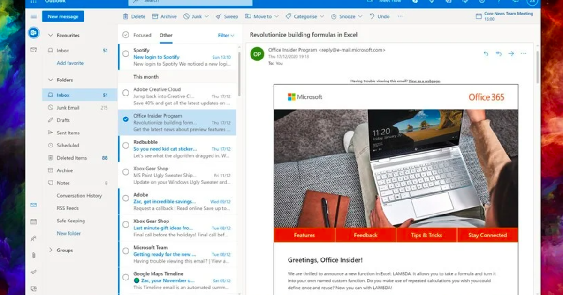The width and height of the screenshot is (563, 295).
Task: Click the New message button
Action: (x=62, y=16)
